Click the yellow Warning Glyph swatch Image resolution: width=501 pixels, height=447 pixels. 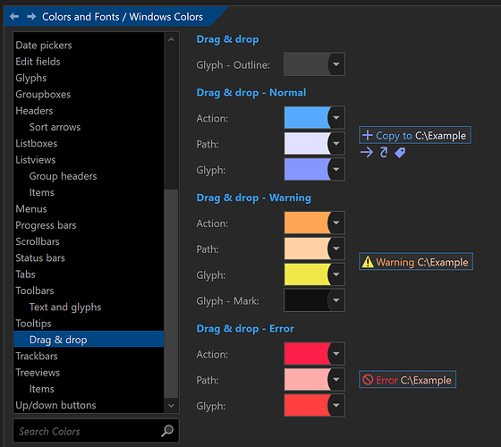pyautogui.click(x=306, y=274)
